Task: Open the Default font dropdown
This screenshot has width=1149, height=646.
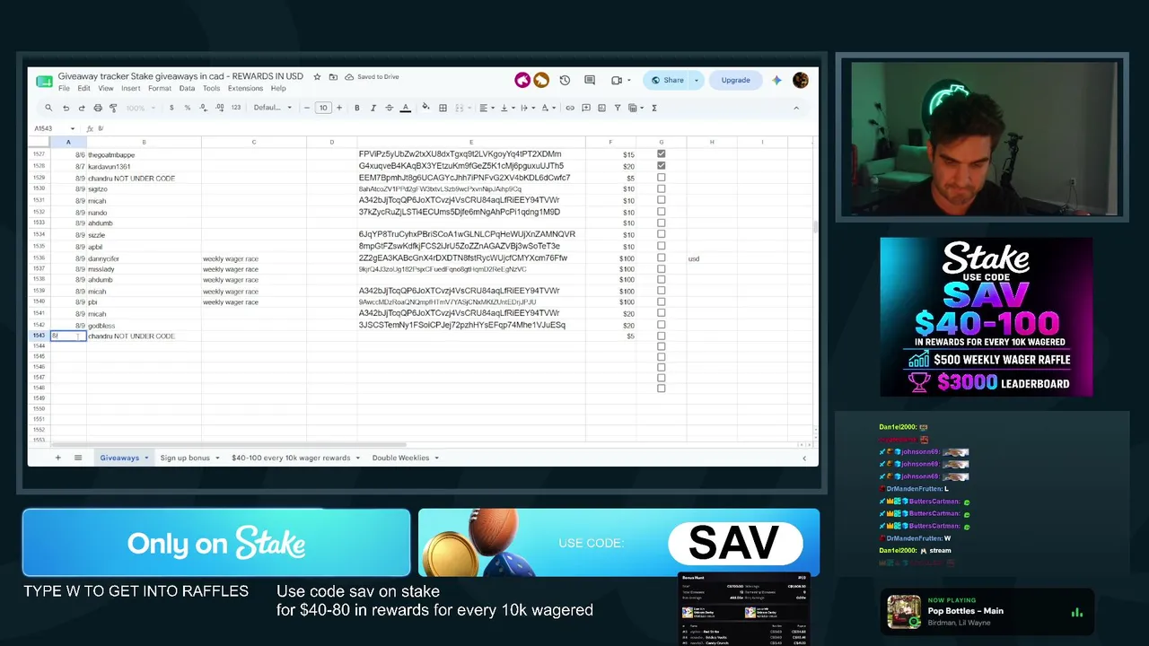Action: pyautogui.click(x=273, y=108)
